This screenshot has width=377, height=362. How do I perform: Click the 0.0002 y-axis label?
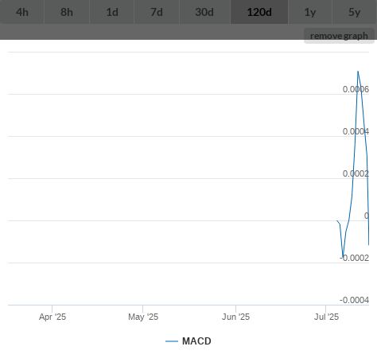(356, 173)
